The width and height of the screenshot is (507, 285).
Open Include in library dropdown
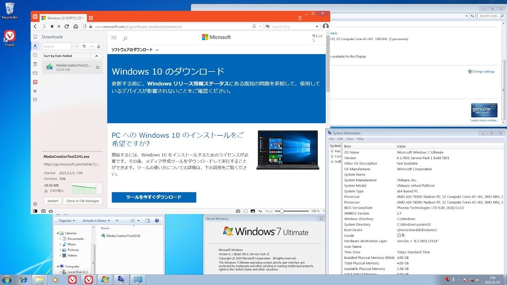pos(96,221)
